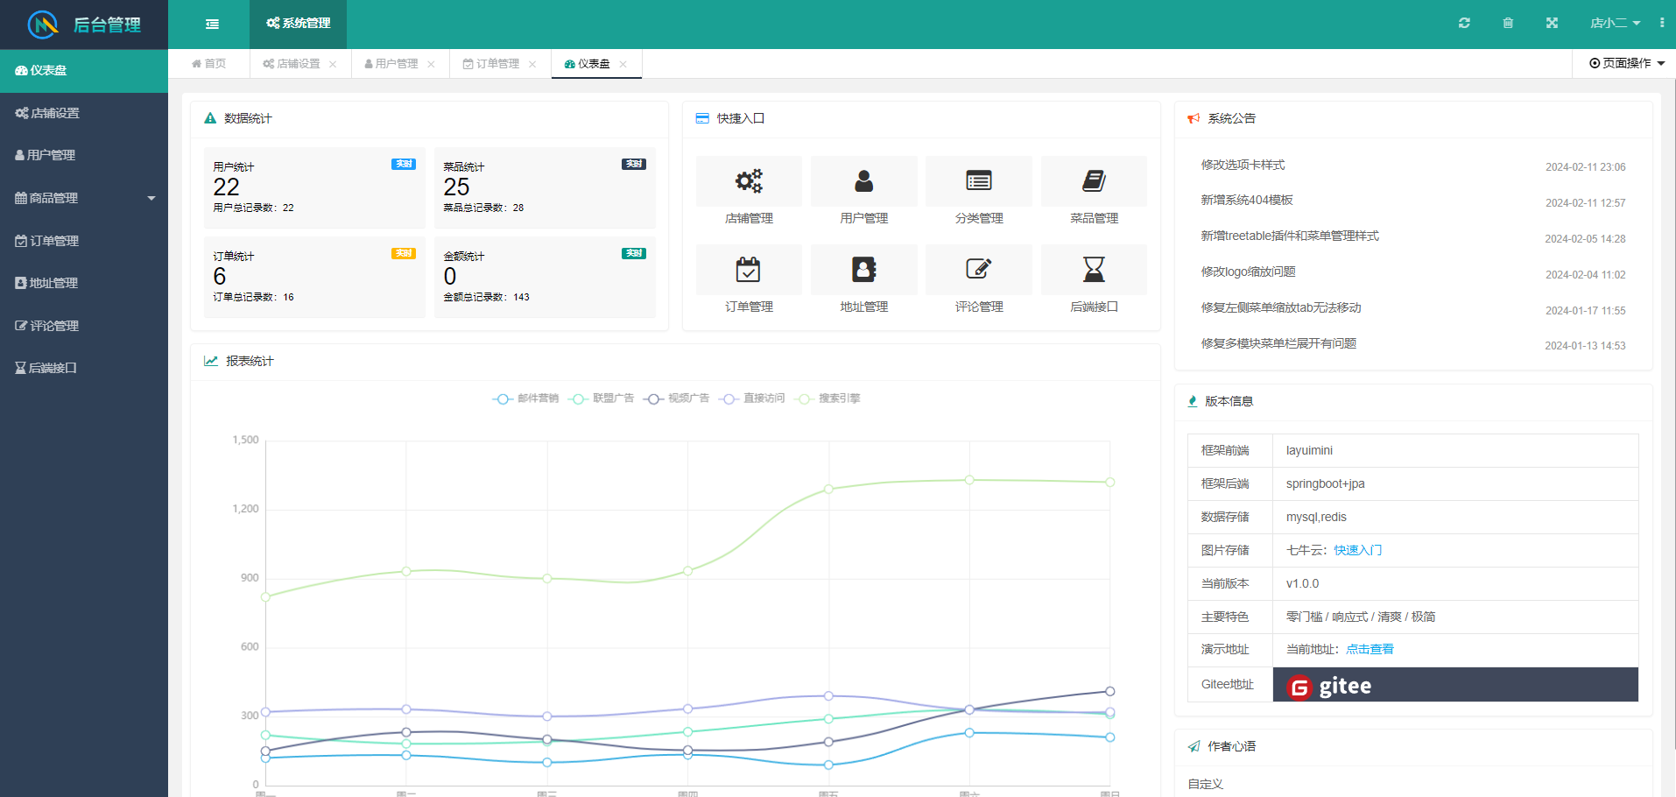The height and width of the screenshot is (797, 1676).
Task: Switch to the 订单管理 tab
Action: [497, 64]
